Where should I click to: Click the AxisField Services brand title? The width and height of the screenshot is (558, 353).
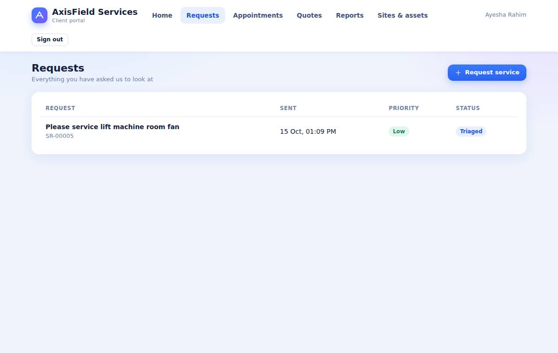(x=95, y=12)
